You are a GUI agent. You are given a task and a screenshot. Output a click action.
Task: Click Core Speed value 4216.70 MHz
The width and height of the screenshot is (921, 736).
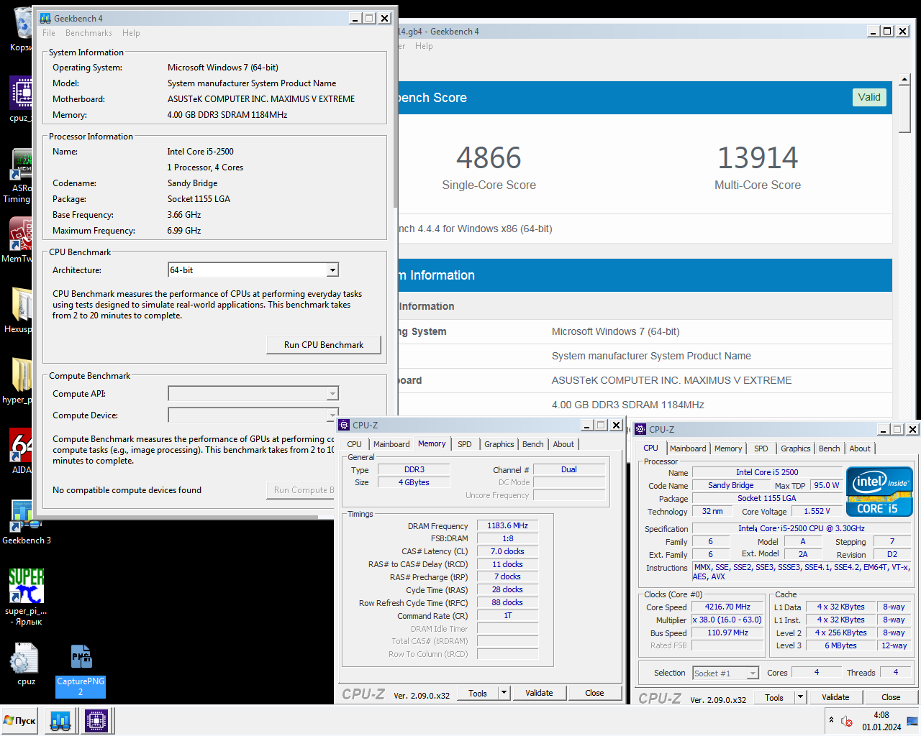coord(727,607)
